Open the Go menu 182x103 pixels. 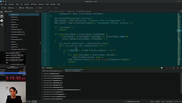21,4
